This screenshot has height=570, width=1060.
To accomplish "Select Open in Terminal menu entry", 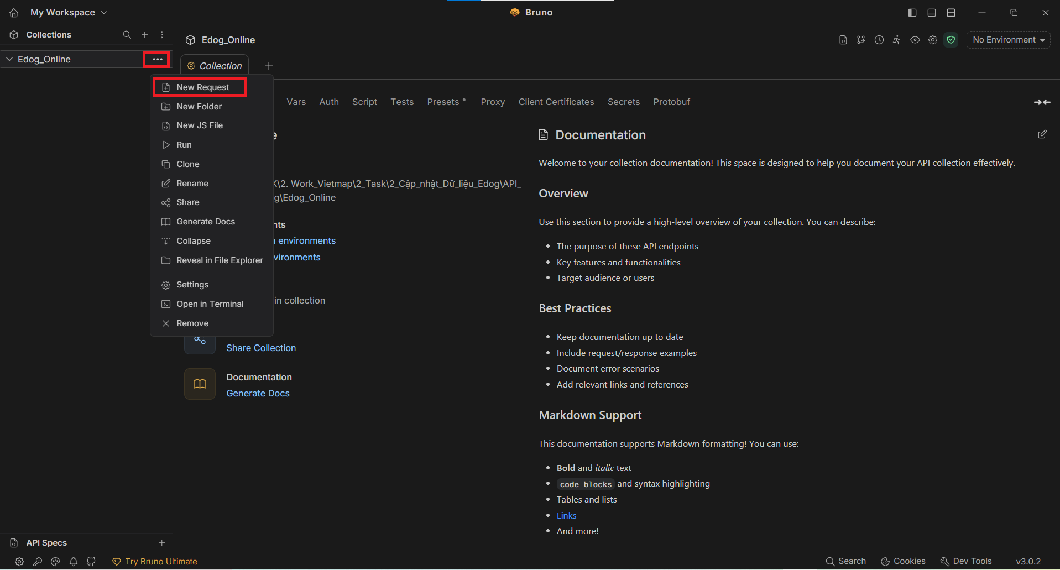I will (210, 304).
